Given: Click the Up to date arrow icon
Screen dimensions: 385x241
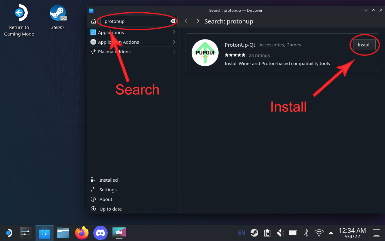Looking at the screenshot, I should [x=93, y=209].
